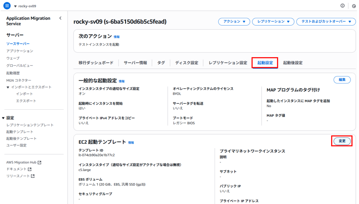Collapse the インポートとエクスポート tree section
Screen dimensions: 359x204
[8, 87]
